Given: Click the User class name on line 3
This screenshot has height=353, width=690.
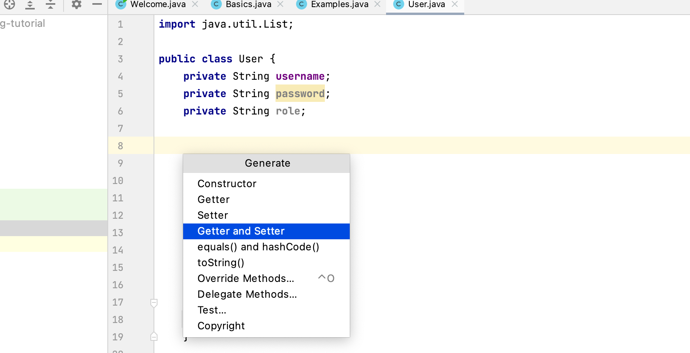Looking at the screenshot, I should [x=251, y=59].
